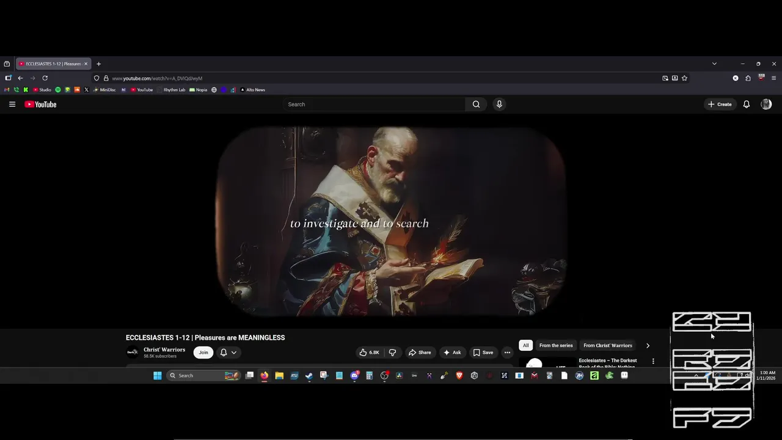Share the Ecclesiastes video

(x=420, y=353)
